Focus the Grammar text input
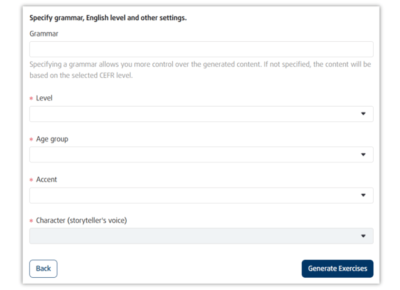The width and height of the screenshot is (400, 290). (x=201, y=49)
